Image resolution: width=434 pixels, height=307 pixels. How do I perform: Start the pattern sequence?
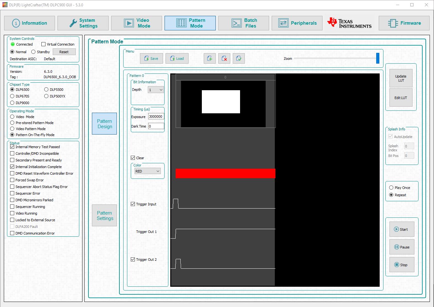[402, 229]
